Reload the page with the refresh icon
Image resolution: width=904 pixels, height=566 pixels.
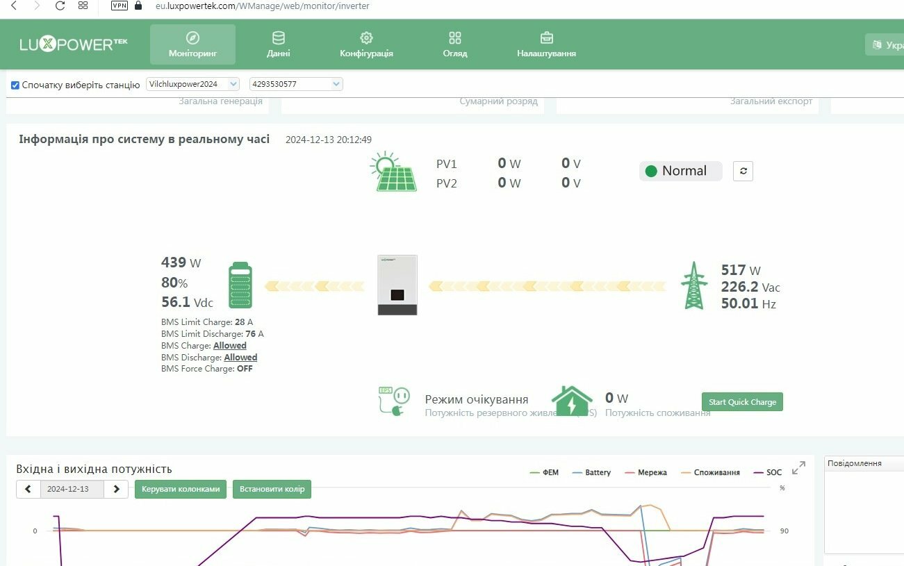pyautogui.click(x=60, y=6)
